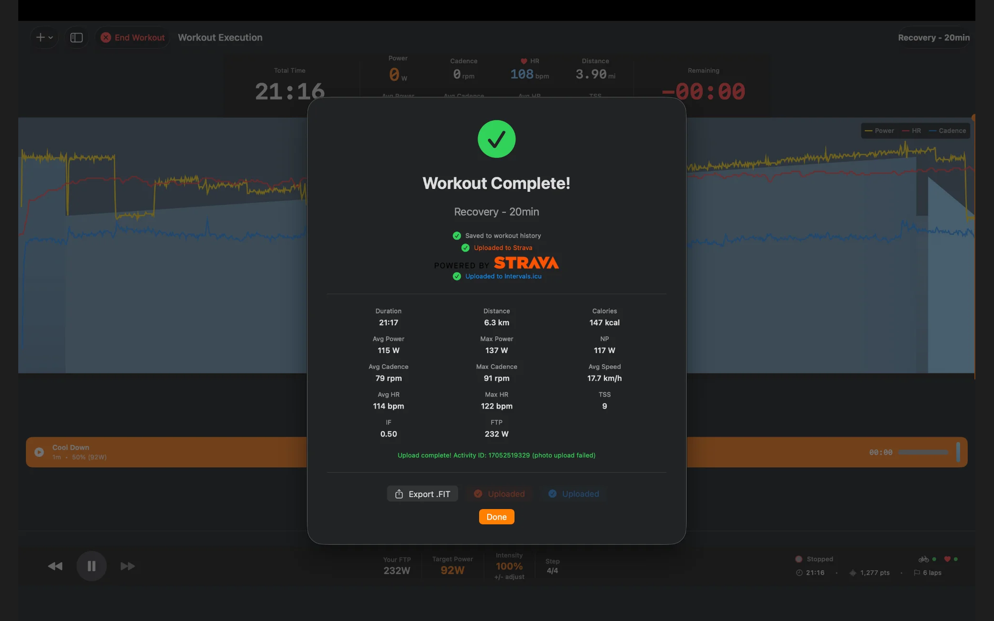Screen dimensions: 994x621
Task: Click the waveform icon next to 1,277 pts
Action: click(x=853, y=572)
